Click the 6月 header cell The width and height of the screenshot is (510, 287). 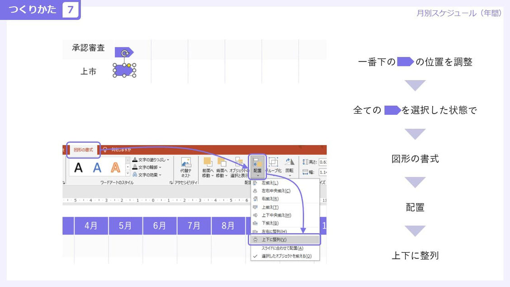[x=159, y=226]
